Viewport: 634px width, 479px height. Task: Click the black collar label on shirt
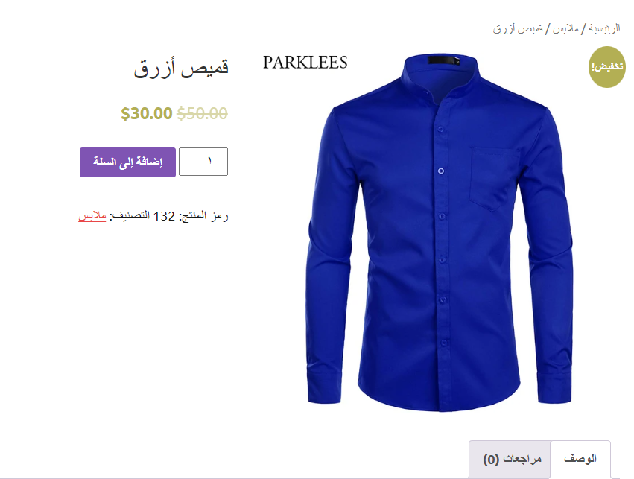(443, 60)
